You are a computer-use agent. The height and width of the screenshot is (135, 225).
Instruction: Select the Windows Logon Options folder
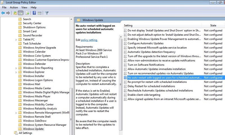[x=38, y=80]
